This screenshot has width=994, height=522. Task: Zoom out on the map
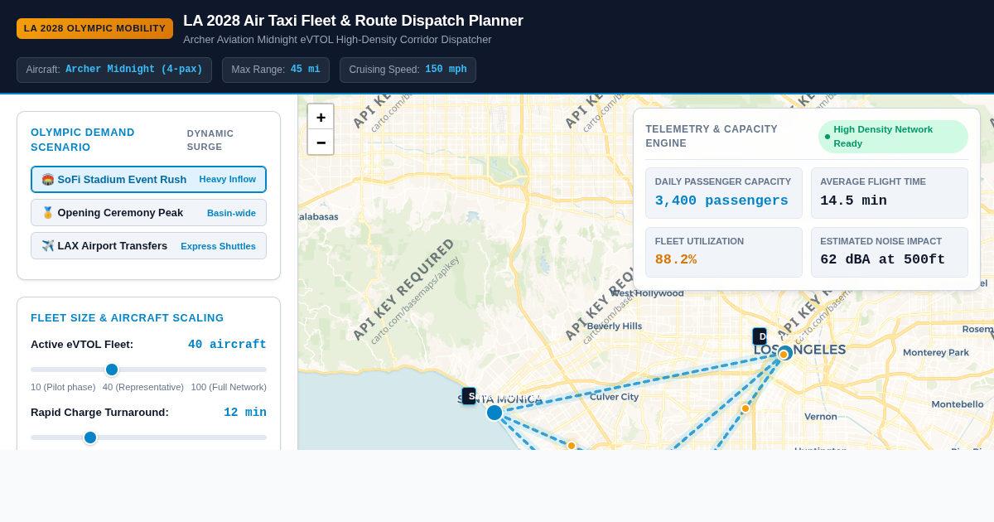321,142
